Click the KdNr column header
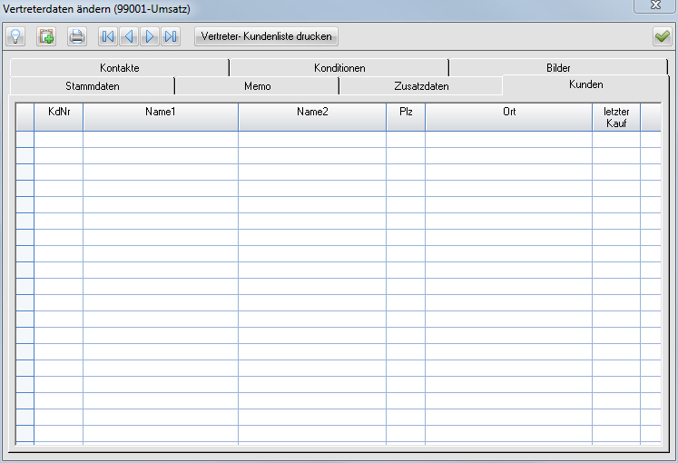This screenshot has height=463, width=678. click(x=58, y=112)
